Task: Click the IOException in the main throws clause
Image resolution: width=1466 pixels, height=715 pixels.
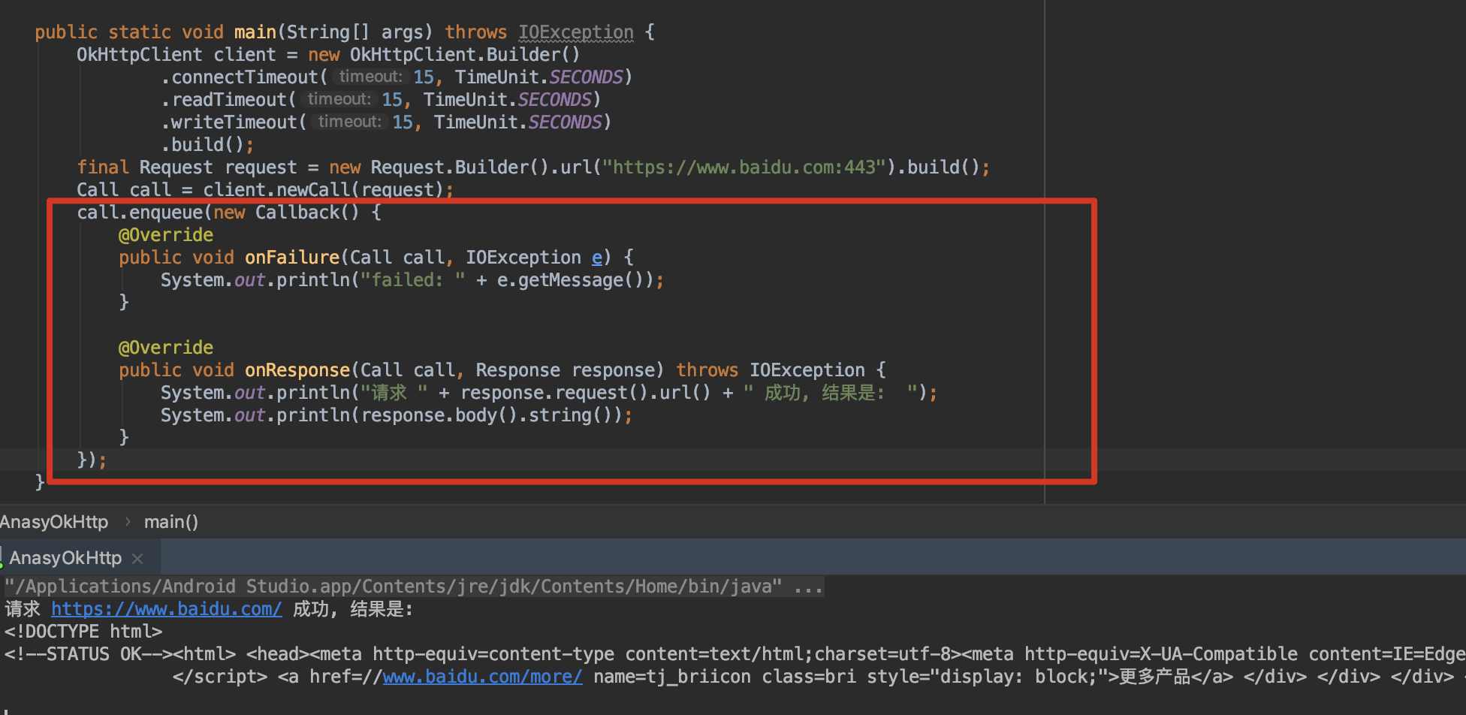Action: pyautogui.click(x=576, y=32)
